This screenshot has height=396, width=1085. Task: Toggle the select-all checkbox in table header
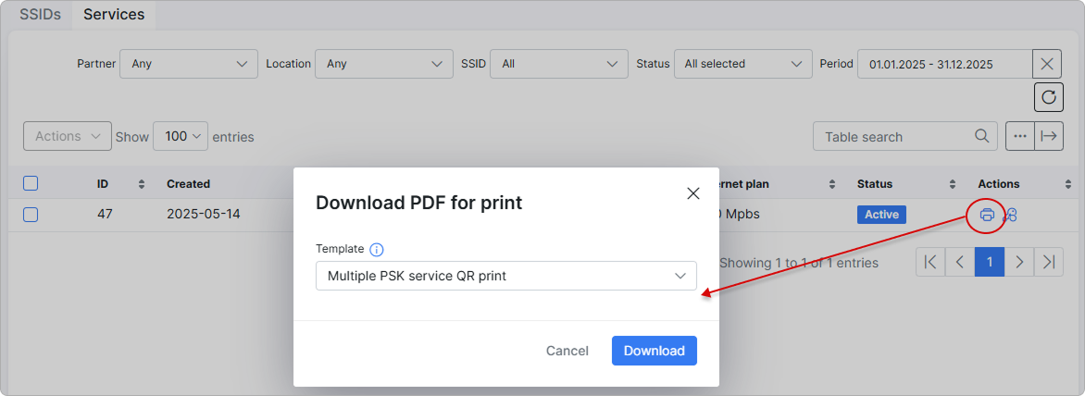[31, 183]
